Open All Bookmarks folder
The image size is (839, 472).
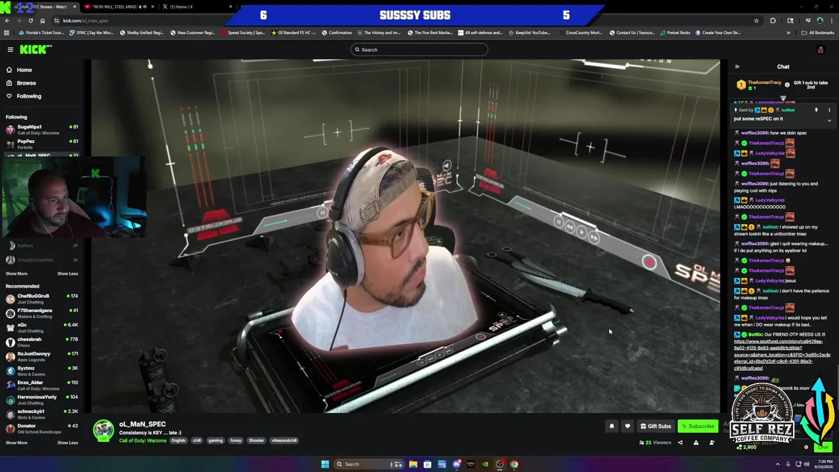819,33
